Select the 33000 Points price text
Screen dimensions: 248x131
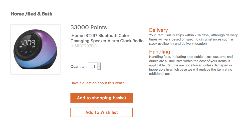[89, 27]
